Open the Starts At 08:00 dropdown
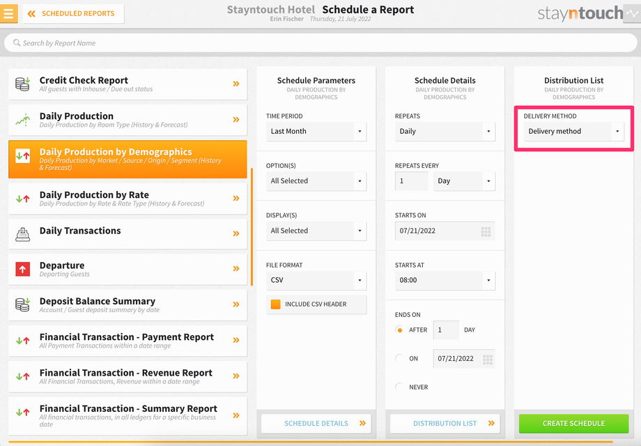The height and width of the screenshot is (446, 641). coord(445,280)
